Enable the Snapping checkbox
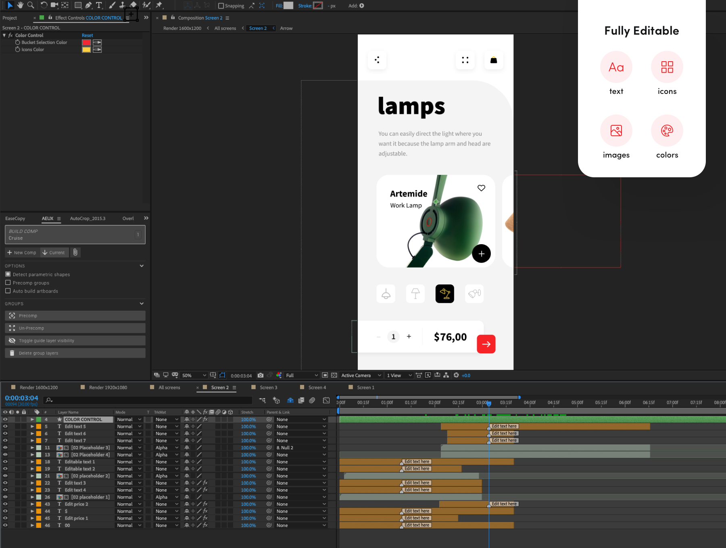The image size is (726, 548). [221, 6]
